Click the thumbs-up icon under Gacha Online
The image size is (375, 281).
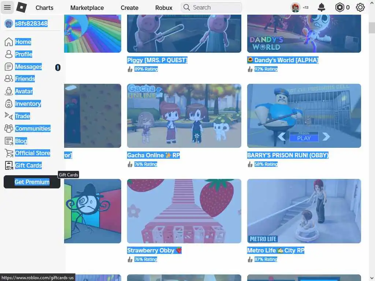(x=130, y=164)
